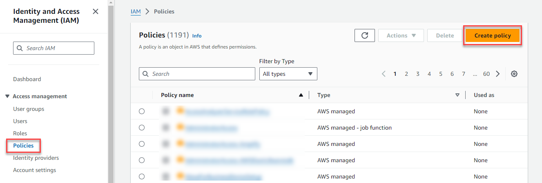Click the IAM breadcrumb link
The height and width of the screenshot is (183, 542).
pos(136,11)
